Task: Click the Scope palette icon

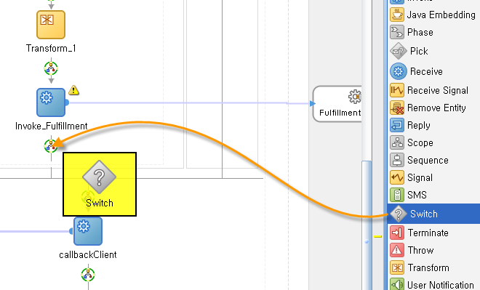Action: (x=397, y=142)
